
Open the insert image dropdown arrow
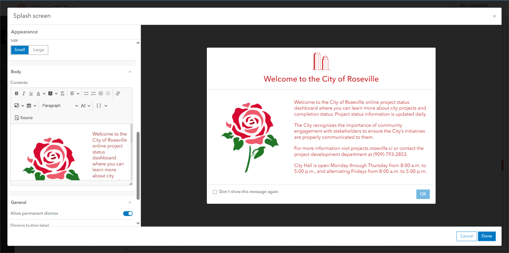(23, 106)
